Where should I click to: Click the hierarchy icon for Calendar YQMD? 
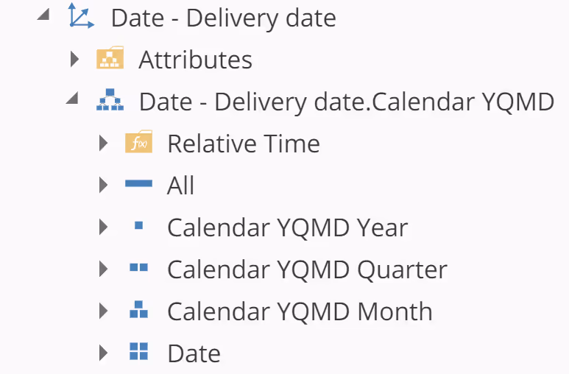point(110,102)
